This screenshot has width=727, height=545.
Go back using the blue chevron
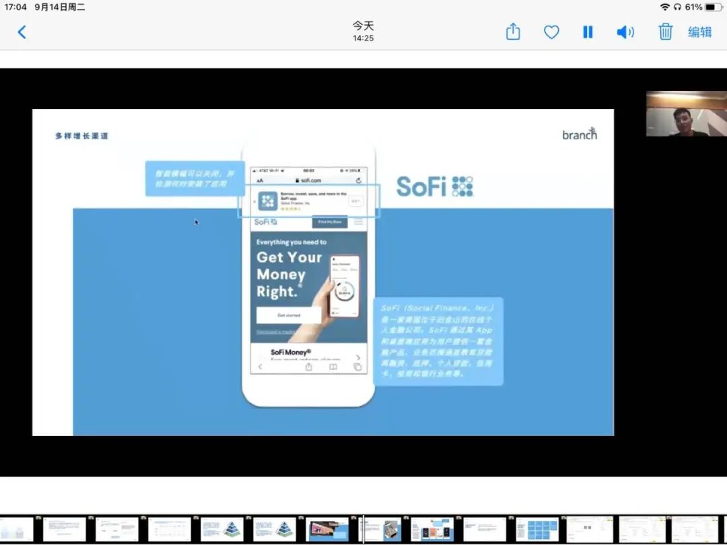[x=22, y=32]
